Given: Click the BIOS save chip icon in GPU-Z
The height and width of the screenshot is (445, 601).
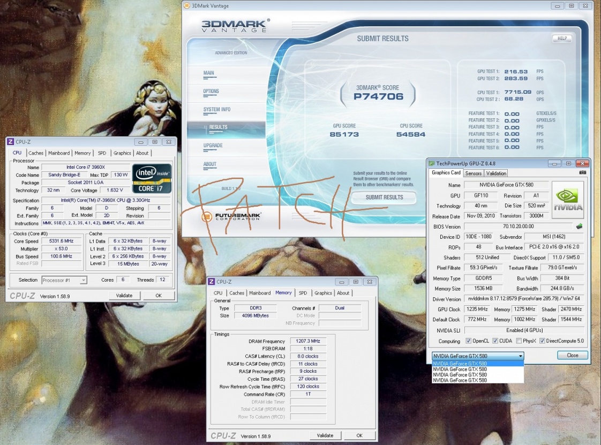Looking at the screenshot, I should pos(579,227).
